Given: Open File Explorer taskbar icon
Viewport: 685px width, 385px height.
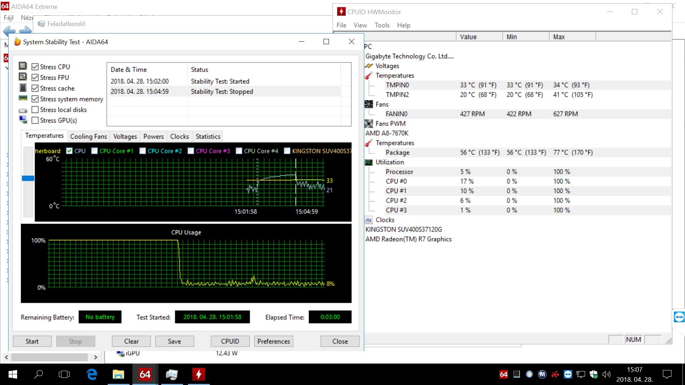Looking at the screenshot, I should pyautogui.click(x=118, y=374).
